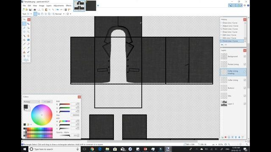Click the New image toolbar icon
The image size is (271, 152).
pyautogui.click(x=23, y=10)
